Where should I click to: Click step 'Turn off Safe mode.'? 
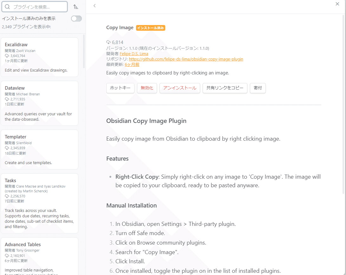click(140, 233)
